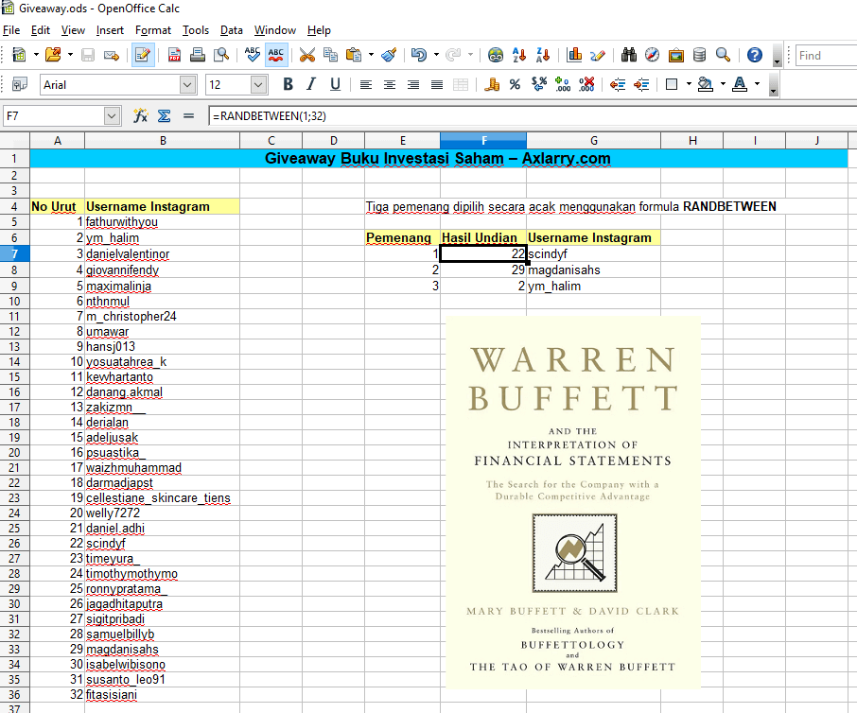This screenshot has width=857, height=713.
Task: Apply Currency number format
Action: click(492, 85)
